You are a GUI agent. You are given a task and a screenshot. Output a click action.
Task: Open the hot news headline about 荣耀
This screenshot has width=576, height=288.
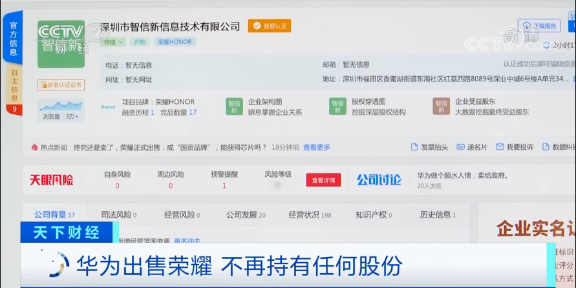pos(170,147)
